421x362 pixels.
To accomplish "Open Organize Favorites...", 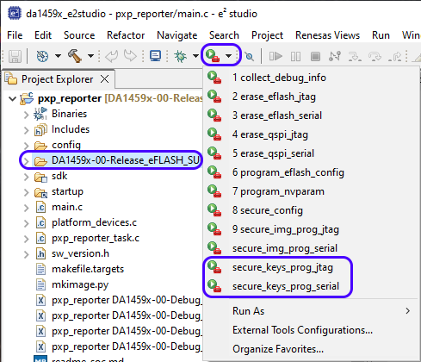I will pos(312,349).
